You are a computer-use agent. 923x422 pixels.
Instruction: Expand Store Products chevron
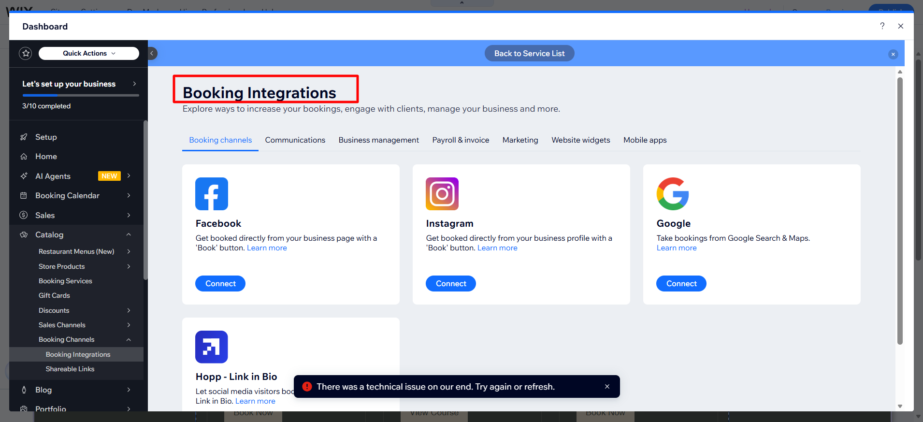point(129,266)
